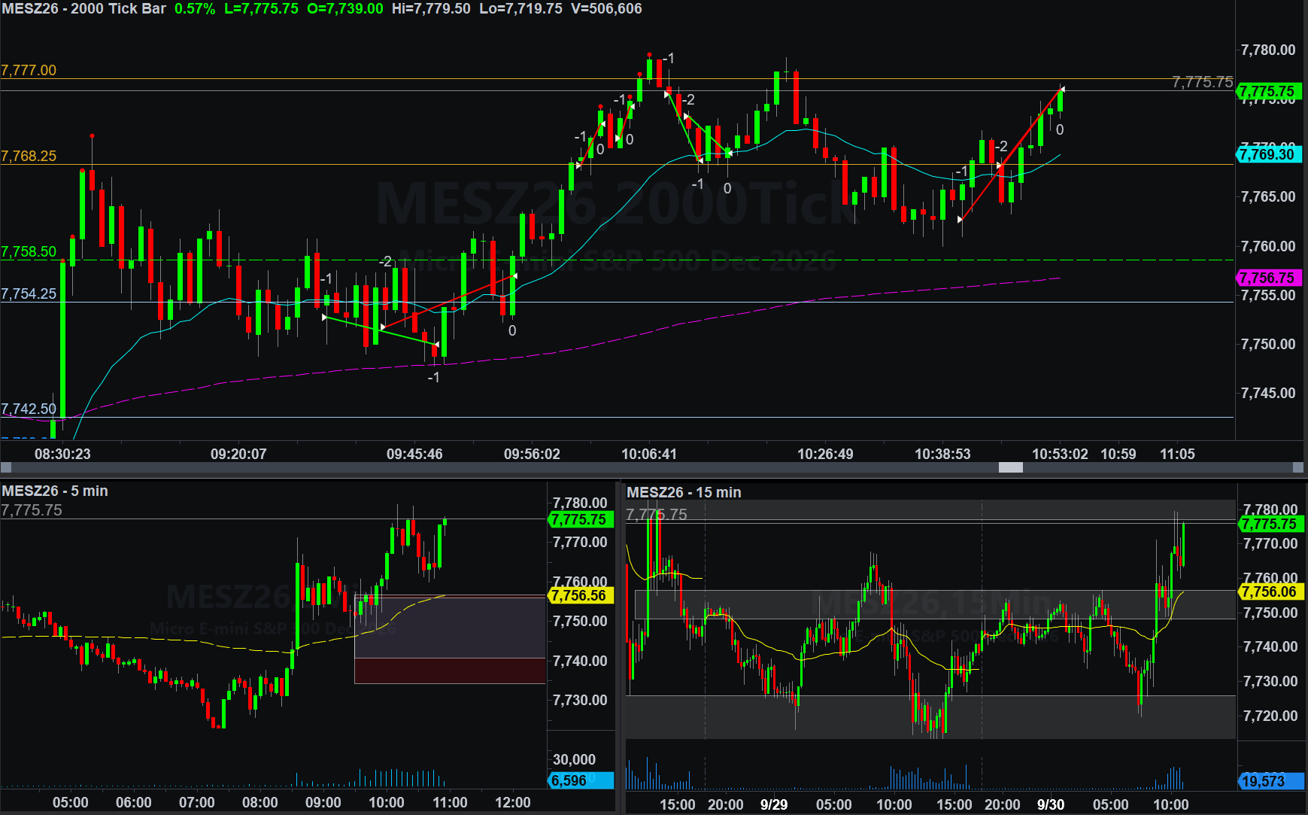Click the 9/30 date label in the 15 min chart
The height and width of the screenshot is (815, 1308).
click(x=1051, y=804)
